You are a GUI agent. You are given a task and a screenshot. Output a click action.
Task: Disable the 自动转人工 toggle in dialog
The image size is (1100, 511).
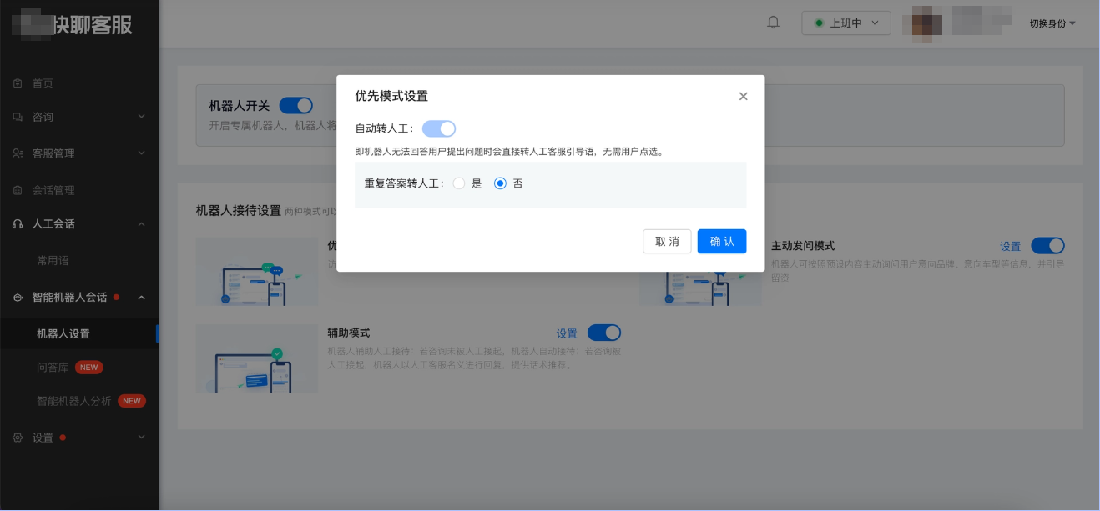click(x=439, y=128)
